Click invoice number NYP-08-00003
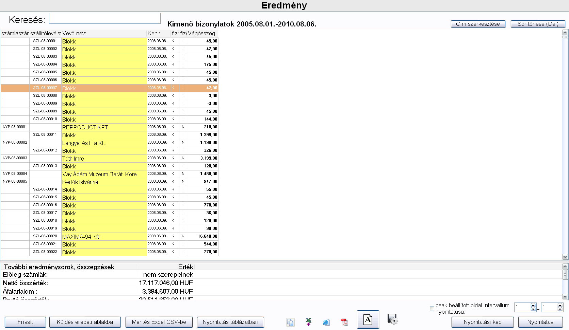 pos(15,158)
